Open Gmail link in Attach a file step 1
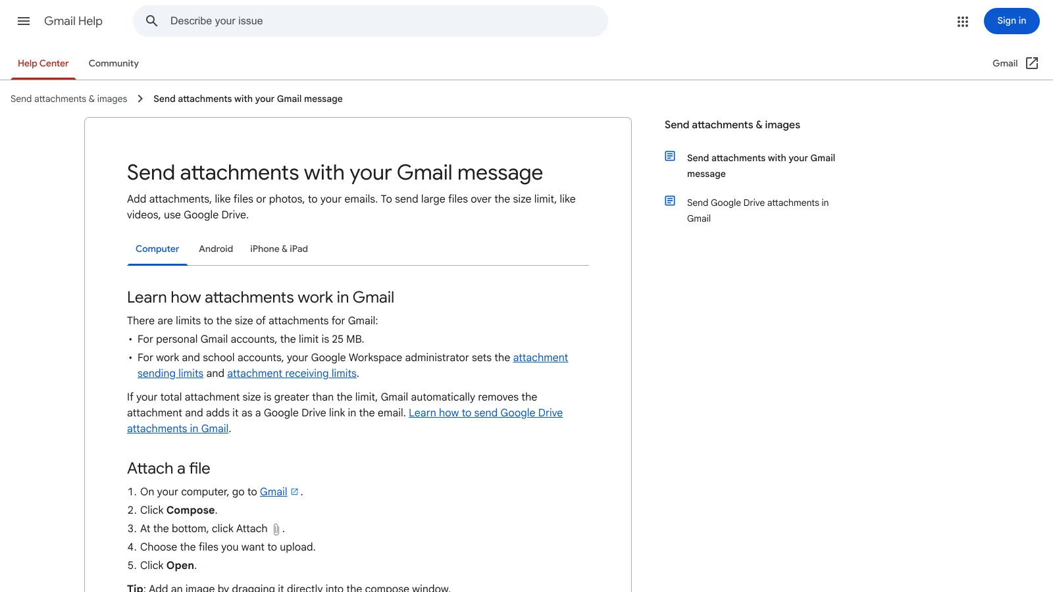This screenshot has height=592, width=1053. 273,491
